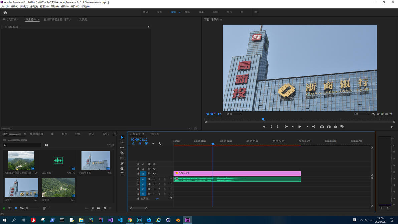Open program monitor button editor plus
398x224 pixels.
(x=392, y=127)
